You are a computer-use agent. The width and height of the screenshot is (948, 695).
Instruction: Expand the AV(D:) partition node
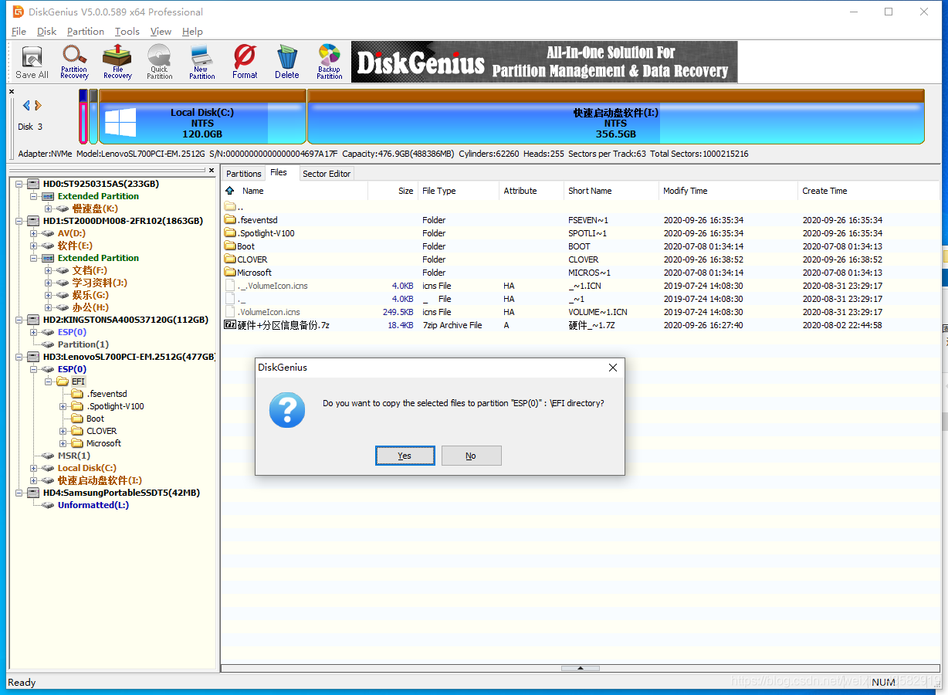pos(33,233)
